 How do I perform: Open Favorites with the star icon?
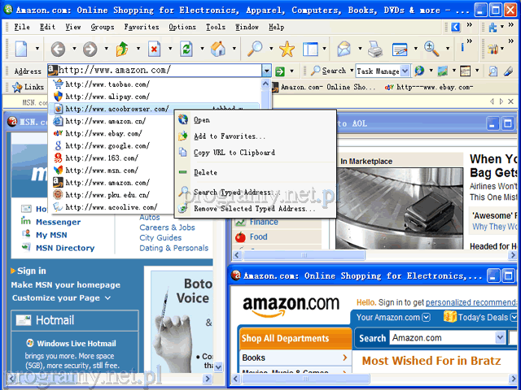(x=287, y=49)
